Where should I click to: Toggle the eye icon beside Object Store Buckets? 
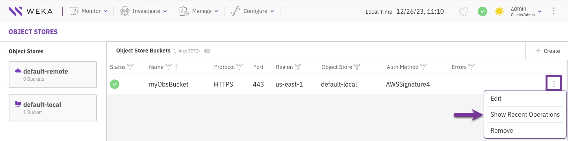pos(207,51)
